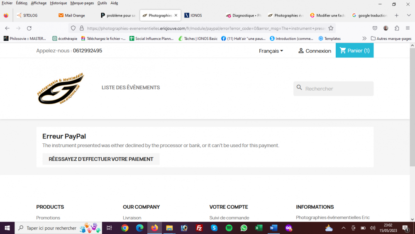Screen dimensions: 415x234
Task: Open Task View on the taskbar
Action: click(x=109, y=228)
